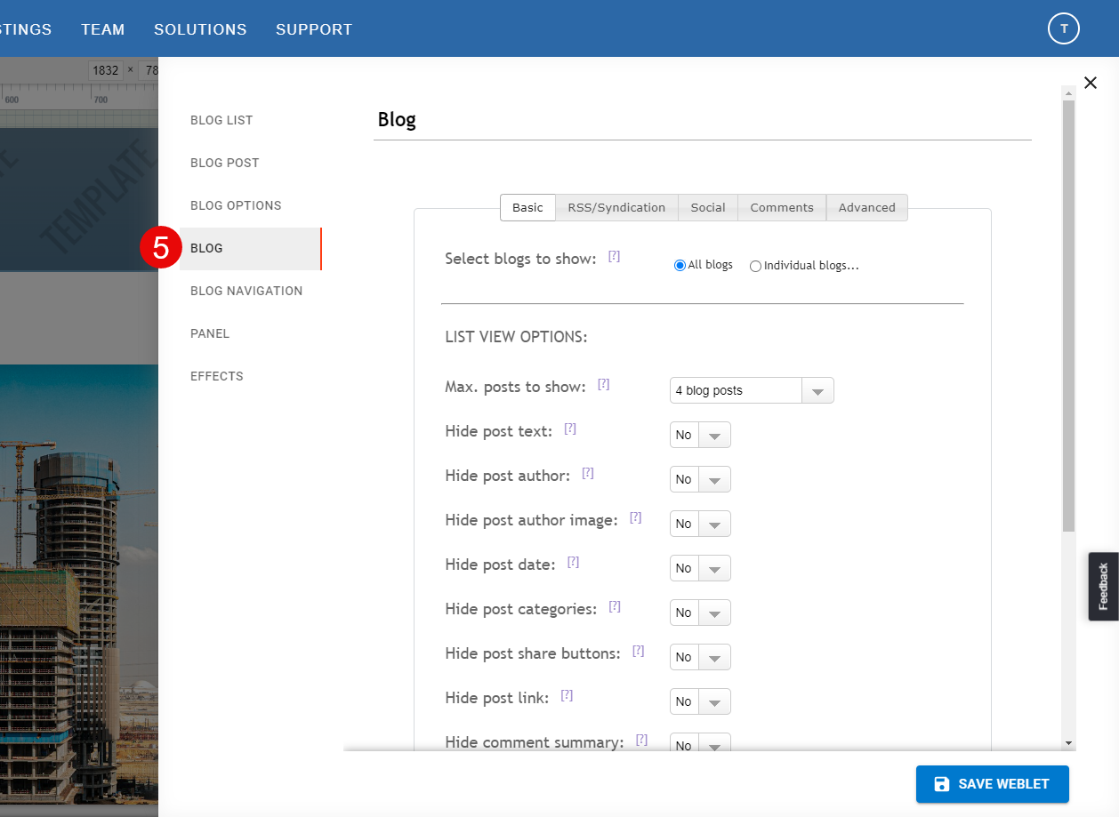The image size is (1119, 817).
Task: Open help icon beside Hide post categories
Action: pyautogui.click(x=615, y=606)
